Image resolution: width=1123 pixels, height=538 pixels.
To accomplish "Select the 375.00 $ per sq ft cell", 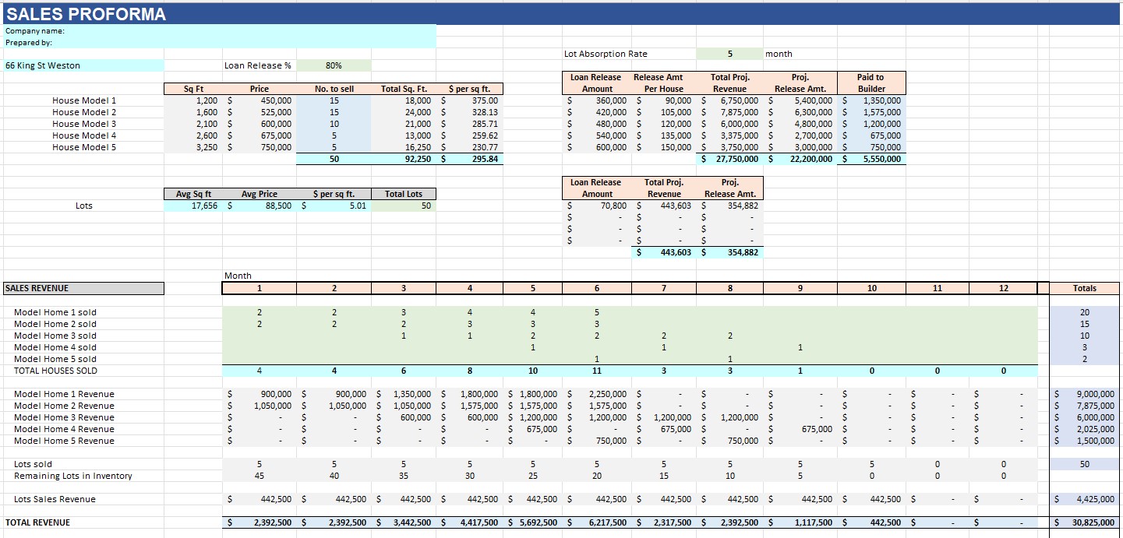I will [x=470, y=100].
